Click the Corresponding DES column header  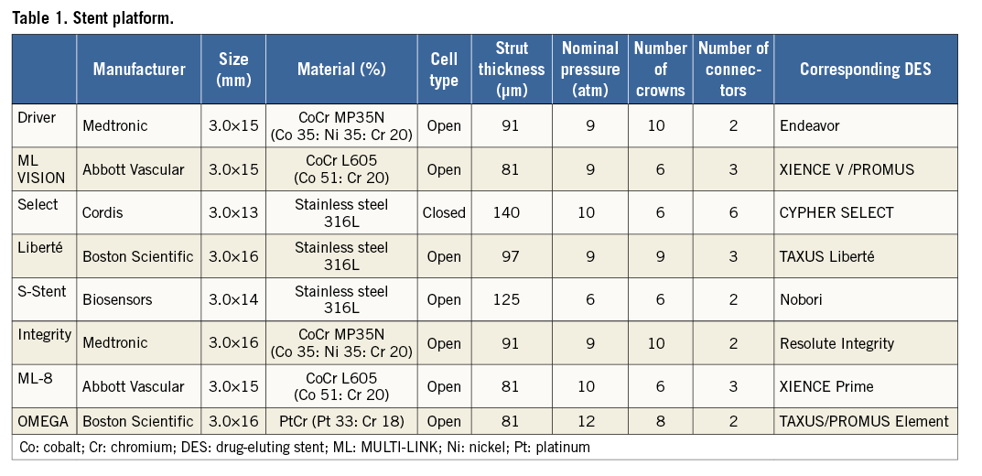[x=865, y=70]
